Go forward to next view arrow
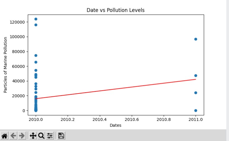The height and width of the screenshot is (141, 229). coord(22,136)
